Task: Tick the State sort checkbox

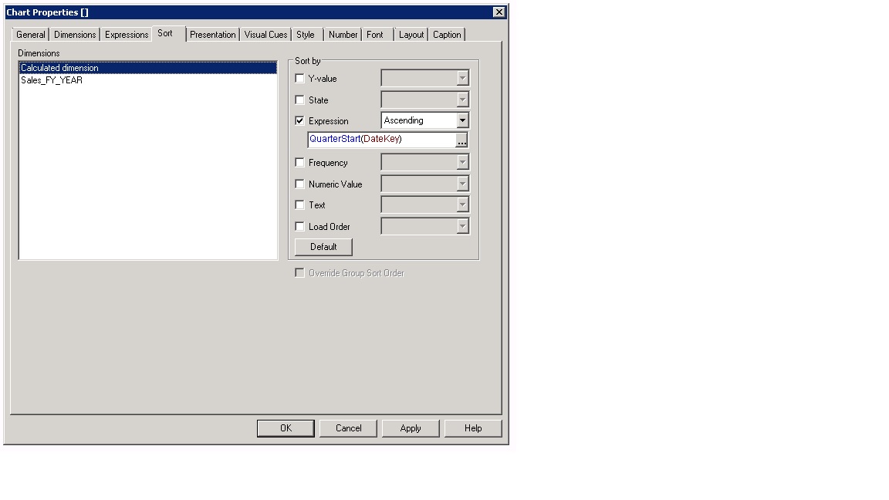Action: [300, 100]
